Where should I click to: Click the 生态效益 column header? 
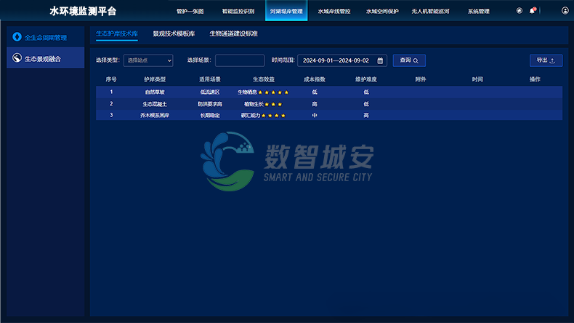[x=264, y=79]
